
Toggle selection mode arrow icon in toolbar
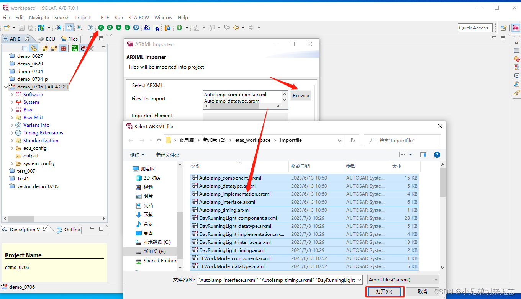click(69, 27)
